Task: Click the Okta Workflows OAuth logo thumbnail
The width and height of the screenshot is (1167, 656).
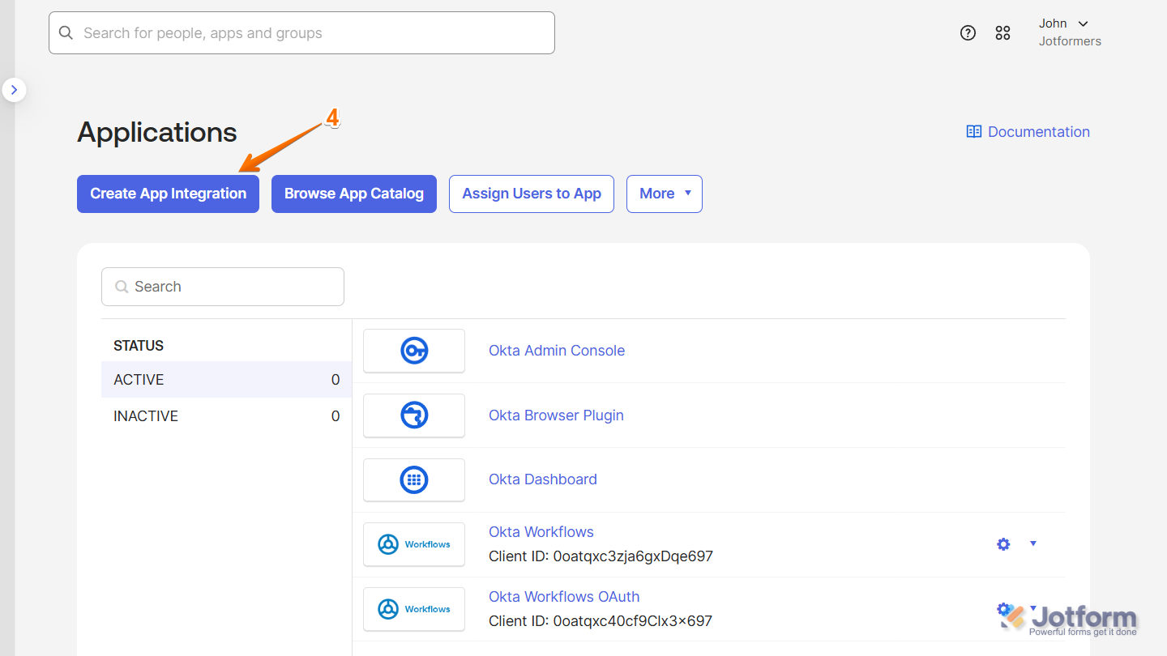Action: click(414, 609)
